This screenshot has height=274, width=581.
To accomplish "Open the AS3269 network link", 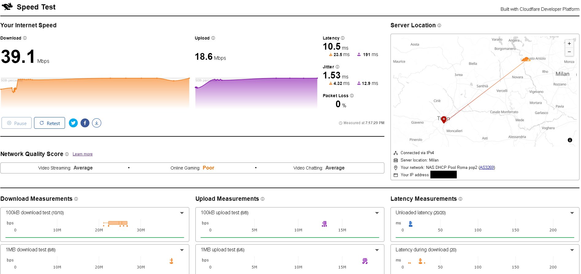I will tap(487, 167).
